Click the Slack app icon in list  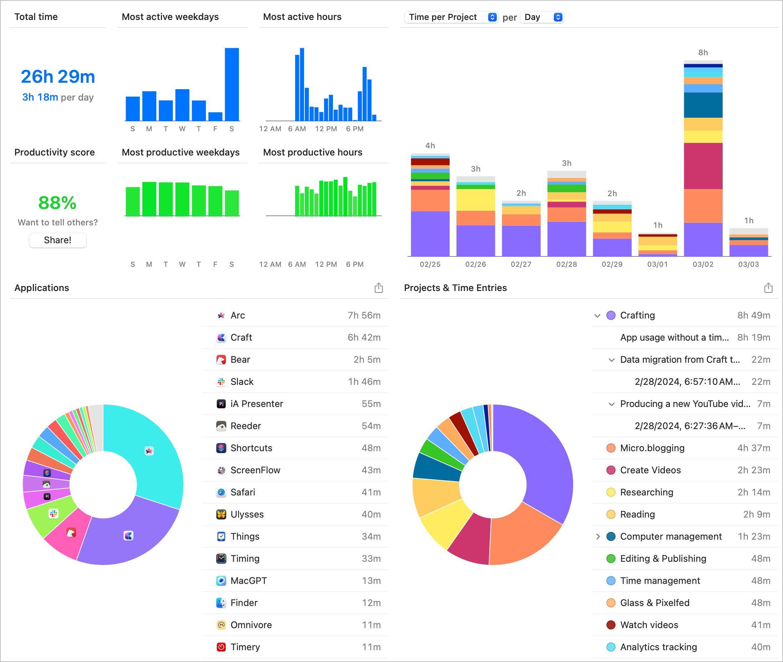[221, 382]
